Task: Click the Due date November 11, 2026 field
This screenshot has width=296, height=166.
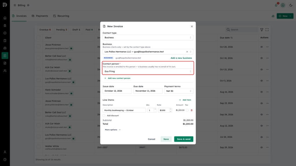Action: (148, 91)
